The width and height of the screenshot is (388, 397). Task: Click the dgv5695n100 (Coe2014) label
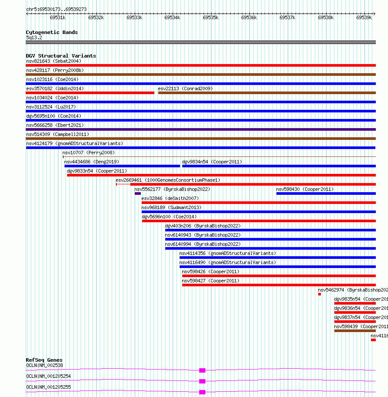pos(54,116)
